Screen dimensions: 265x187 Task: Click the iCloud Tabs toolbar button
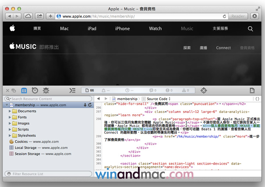pyautogui.click(x=28, y=16)
